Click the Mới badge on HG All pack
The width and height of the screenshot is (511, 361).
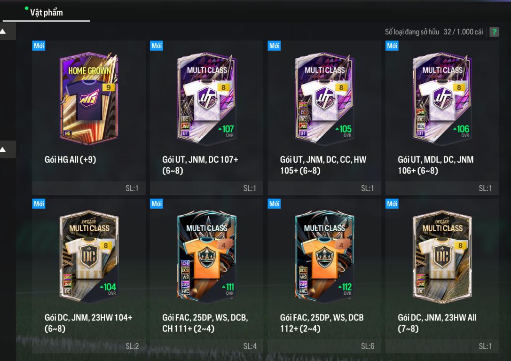point(39,46)
